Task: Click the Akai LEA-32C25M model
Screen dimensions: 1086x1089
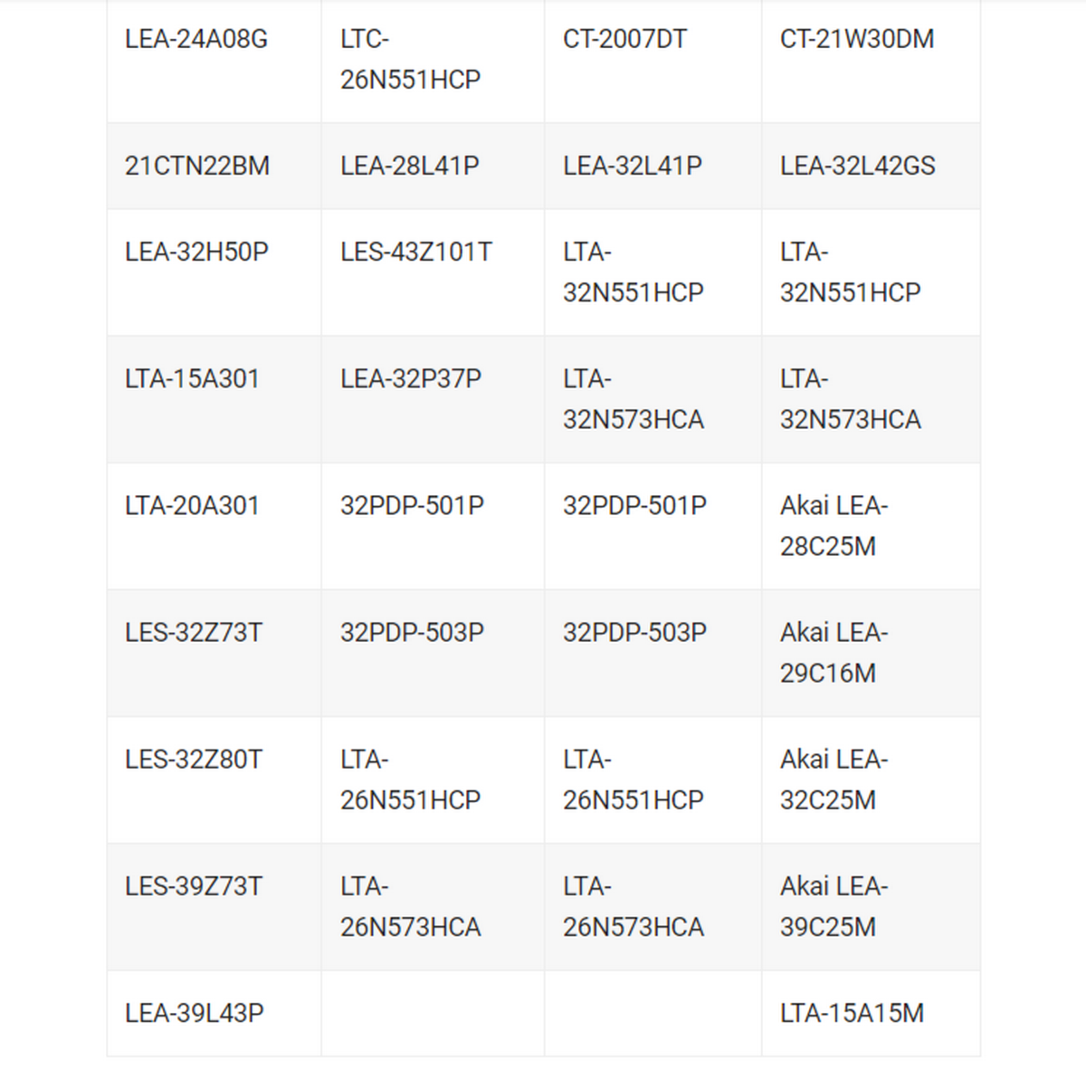Action: [x=834, y=779]
